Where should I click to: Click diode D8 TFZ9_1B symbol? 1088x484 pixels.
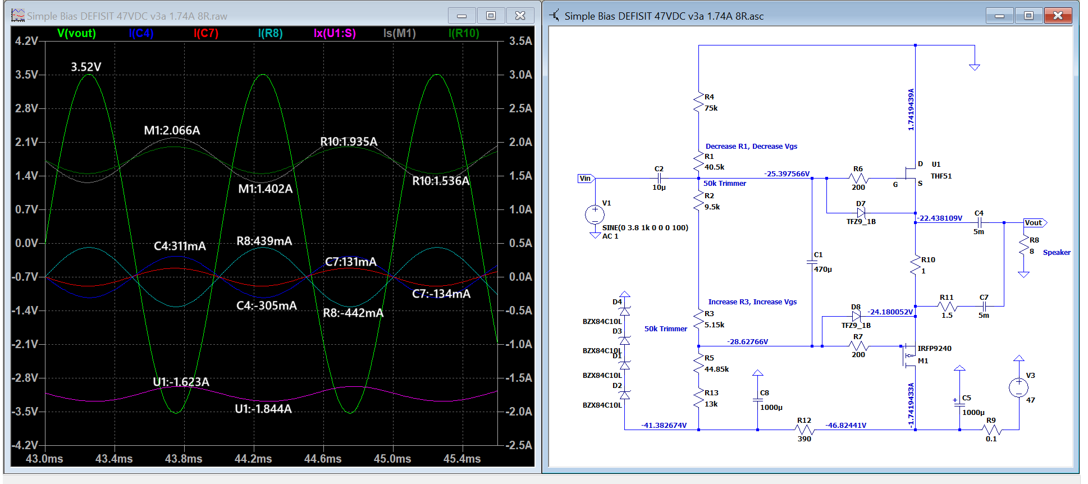click(856, 317)
